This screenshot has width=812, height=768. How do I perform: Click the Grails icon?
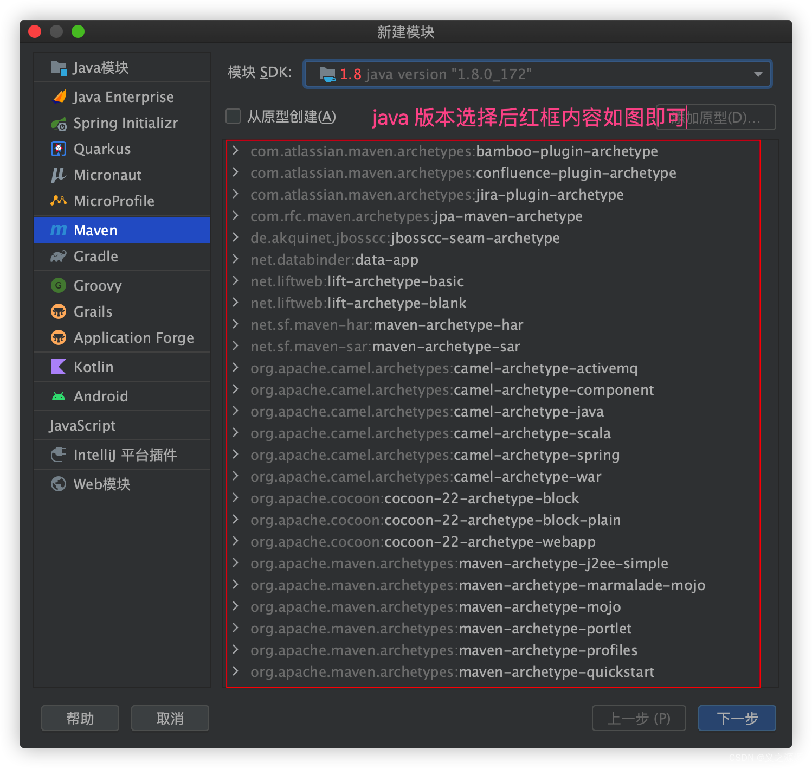pos(59,311)
